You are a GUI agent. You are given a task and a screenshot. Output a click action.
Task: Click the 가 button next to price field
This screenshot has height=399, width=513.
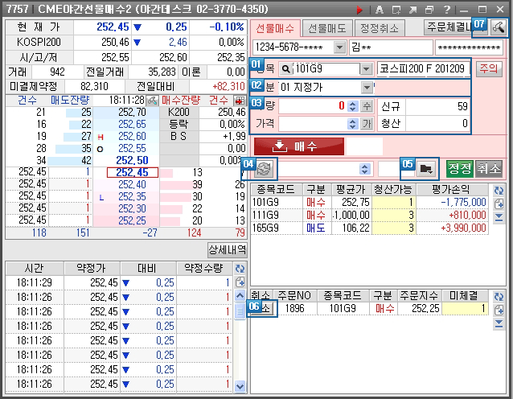pos(367,124)
